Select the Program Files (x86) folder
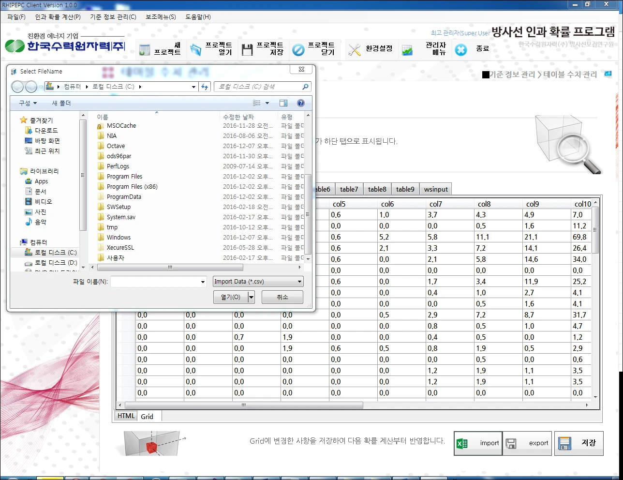623x480 pixels. click(132, 187)
